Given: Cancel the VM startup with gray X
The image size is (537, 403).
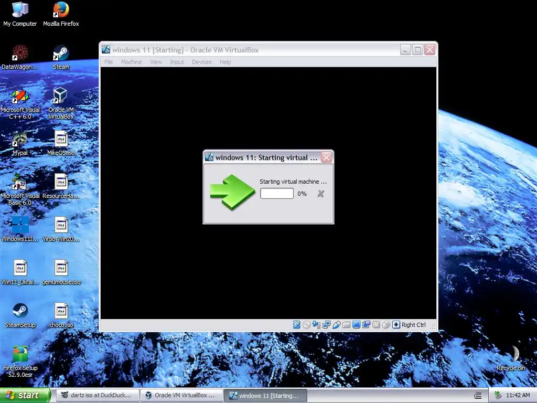Looking at the screenshot, I should pos(320,194).
